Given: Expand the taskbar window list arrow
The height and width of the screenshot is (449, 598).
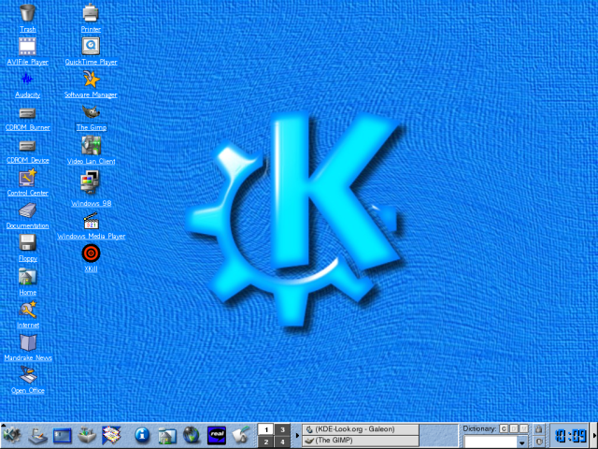Looking at the screenshot, I should point(297,435).
